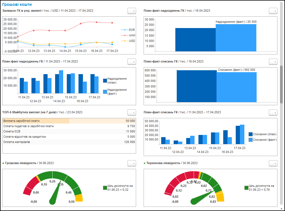Click the Списання (план) legend square
Image resolution: width=285 pixels, height=211 pixels.
click(250, 134)
